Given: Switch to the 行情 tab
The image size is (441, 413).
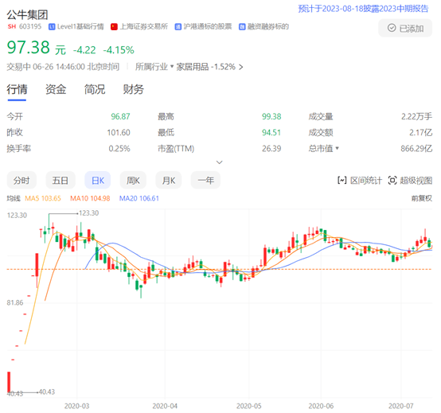Looking at the screenshot, I should click(x=18, y=89).
